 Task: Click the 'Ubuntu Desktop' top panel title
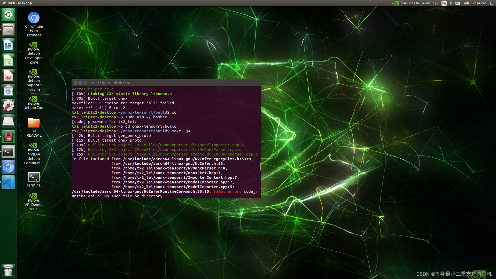(17, 3)
